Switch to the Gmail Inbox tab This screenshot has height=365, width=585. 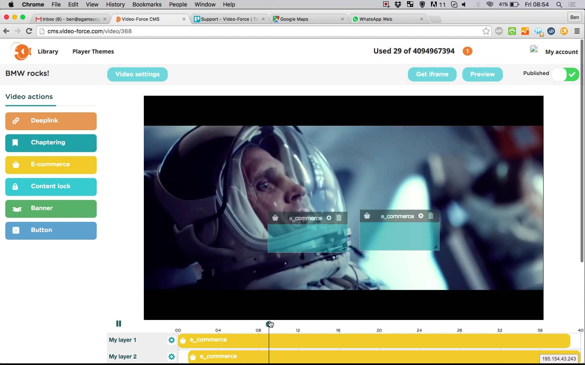point(69,19)
